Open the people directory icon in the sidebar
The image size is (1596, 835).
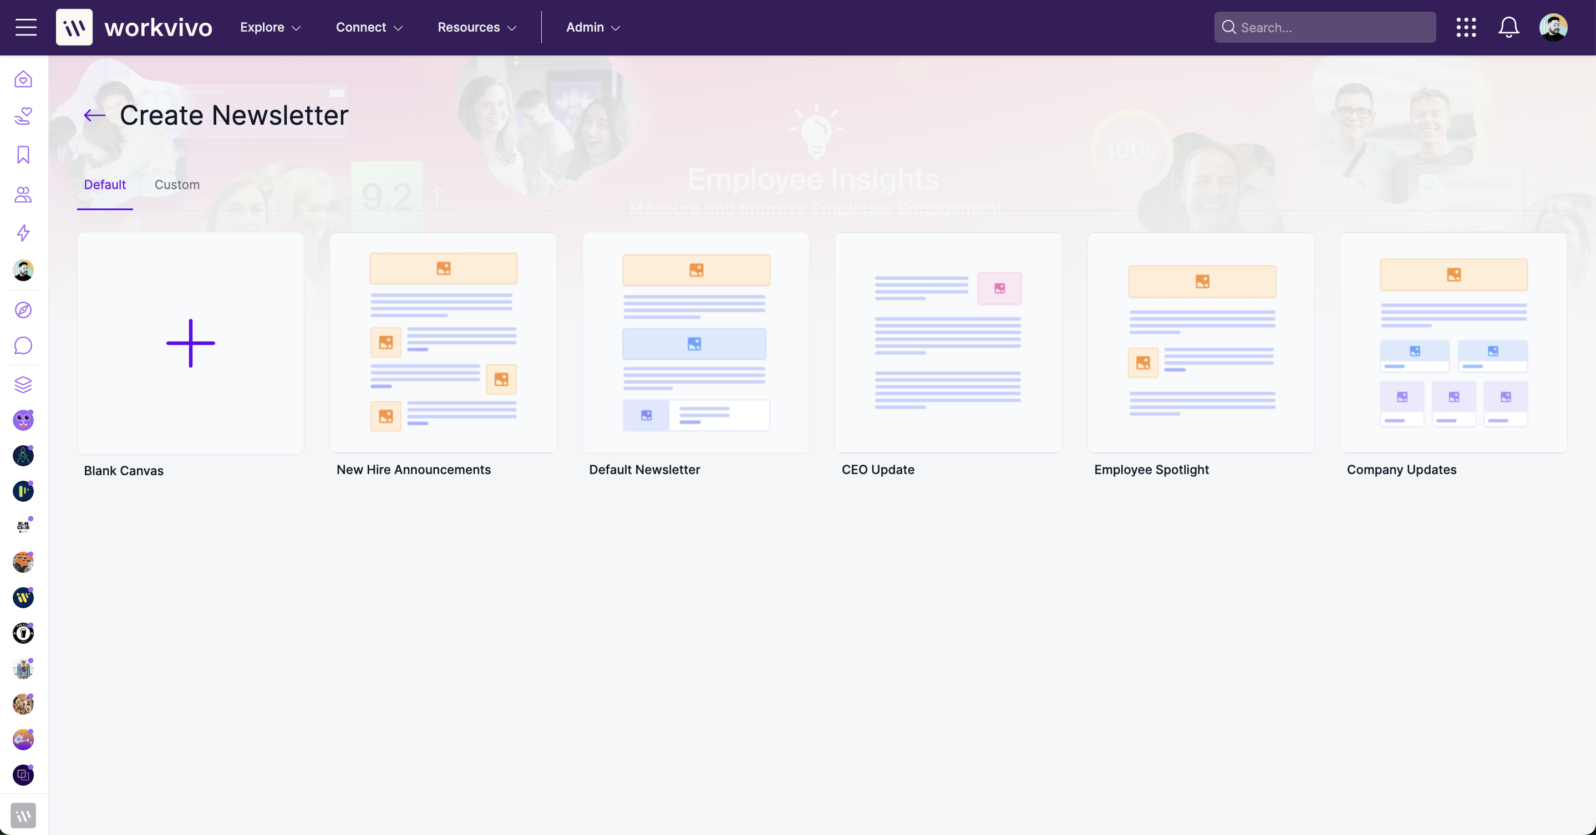pyautogui.click(x=23, y=195)
